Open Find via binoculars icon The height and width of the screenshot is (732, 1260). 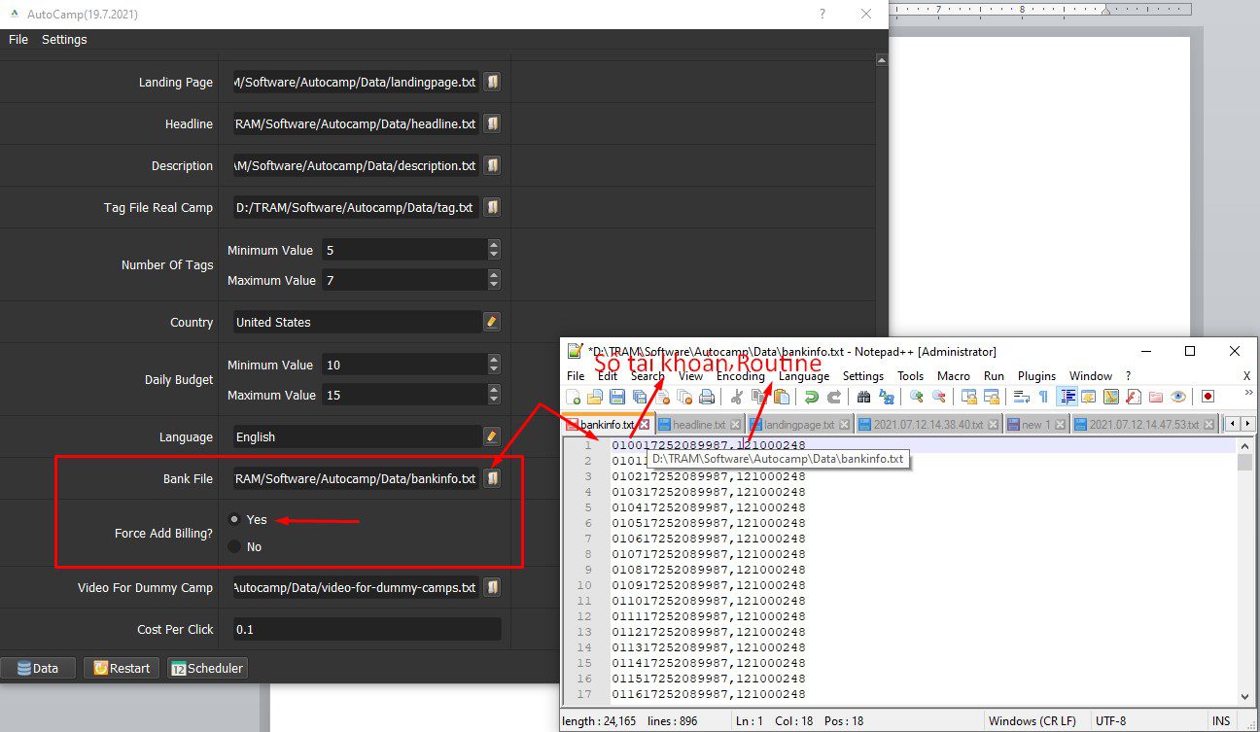pyautogui.click(x=863, y=397)
